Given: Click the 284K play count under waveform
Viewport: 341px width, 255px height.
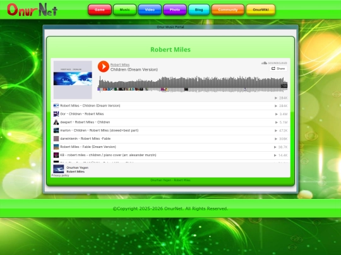Looking at the screenshot, I should point(281,98).
